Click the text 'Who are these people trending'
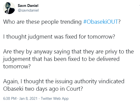The image size is (140, 102). 42,22
